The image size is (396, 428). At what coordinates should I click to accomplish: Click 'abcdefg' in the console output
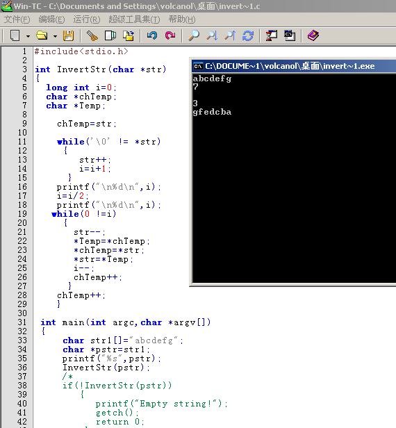[x=212, y=79]
